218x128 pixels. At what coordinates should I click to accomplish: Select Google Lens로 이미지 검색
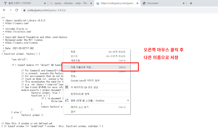click(x=97, y=81)
